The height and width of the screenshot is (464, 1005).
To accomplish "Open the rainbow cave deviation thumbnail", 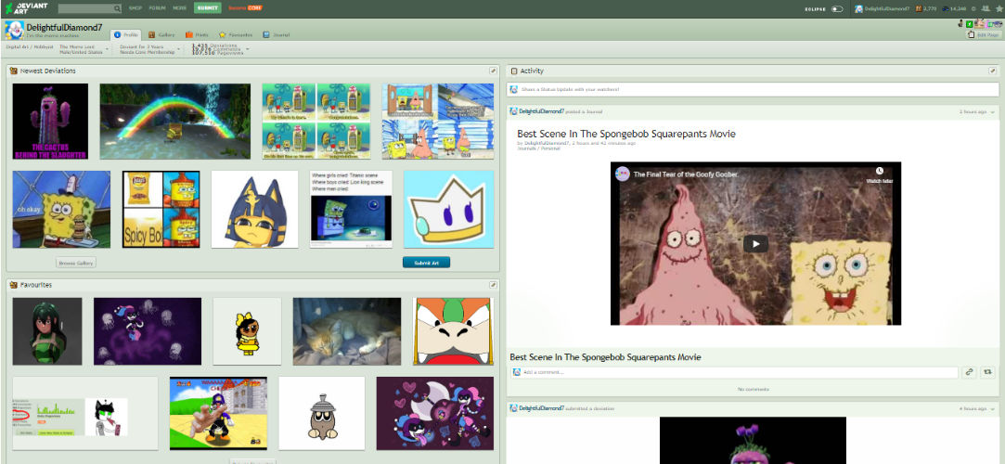I will coord(175,122).
